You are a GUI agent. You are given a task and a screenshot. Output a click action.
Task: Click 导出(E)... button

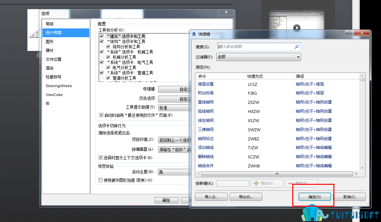coord(246,197)
